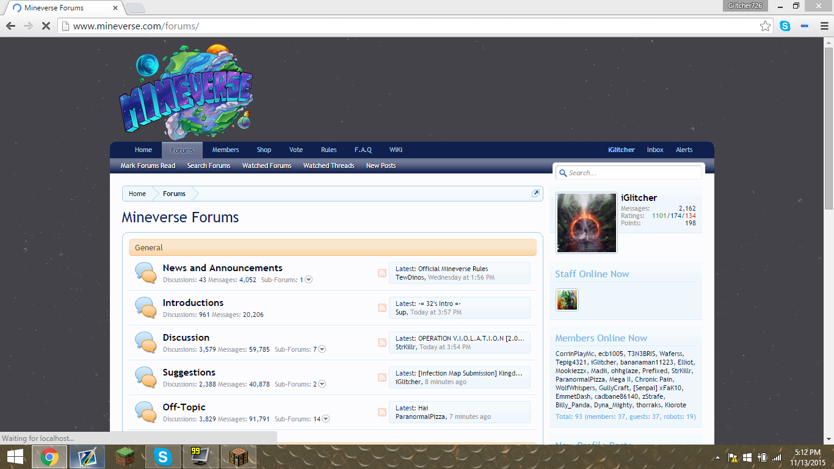Select the Forums tab in the navigation bar
Image resolution: width=834 pixels, height=469 pixels.
pyautogui.click(x=182, y=150)
